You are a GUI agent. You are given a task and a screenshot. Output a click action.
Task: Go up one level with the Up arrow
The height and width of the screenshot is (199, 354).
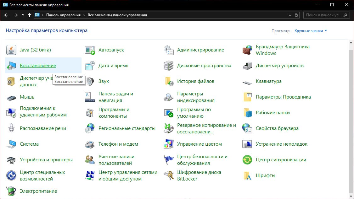point(29,15)
